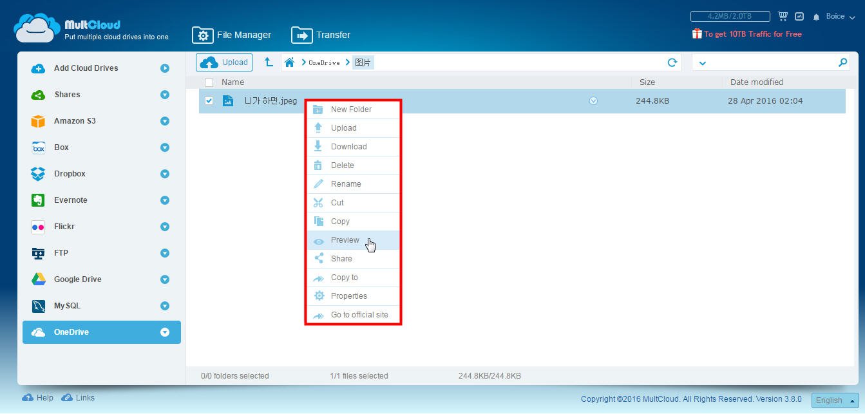865x414 pixels.
Task: Sort by Name column header
Action: (233, 82)
